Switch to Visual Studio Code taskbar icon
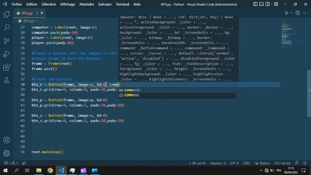 [x=61, y=171]
